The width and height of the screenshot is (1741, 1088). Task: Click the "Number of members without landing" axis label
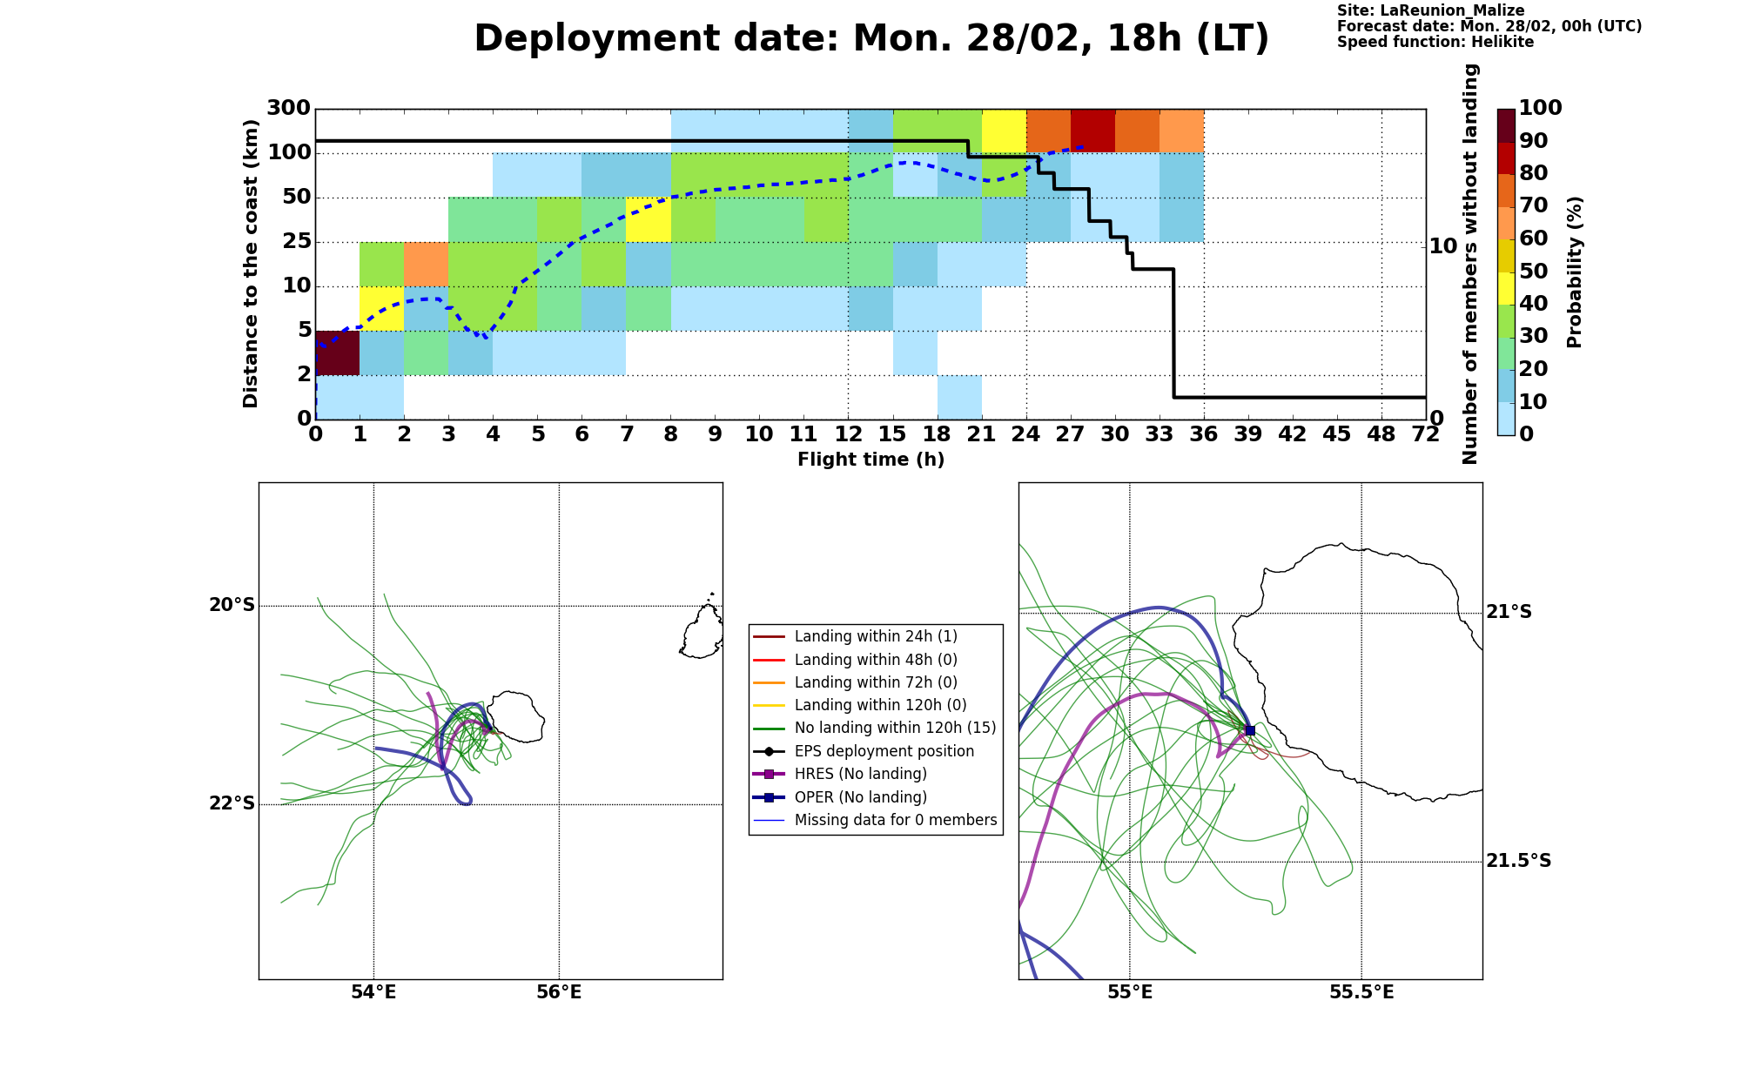[1470, 264]
